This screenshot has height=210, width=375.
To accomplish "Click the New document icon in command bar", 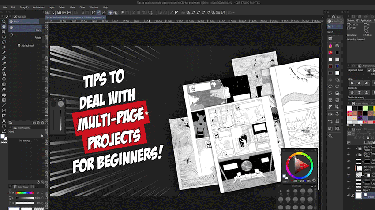I will (55, 13).
